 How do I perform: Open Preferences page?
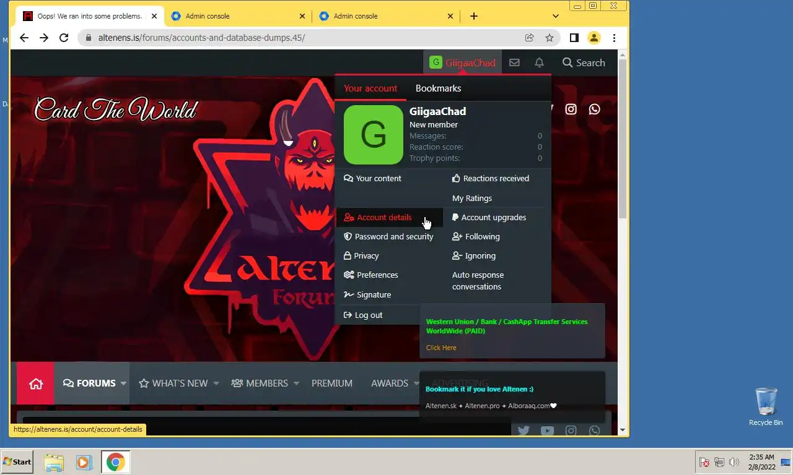[x=371, y=275]
